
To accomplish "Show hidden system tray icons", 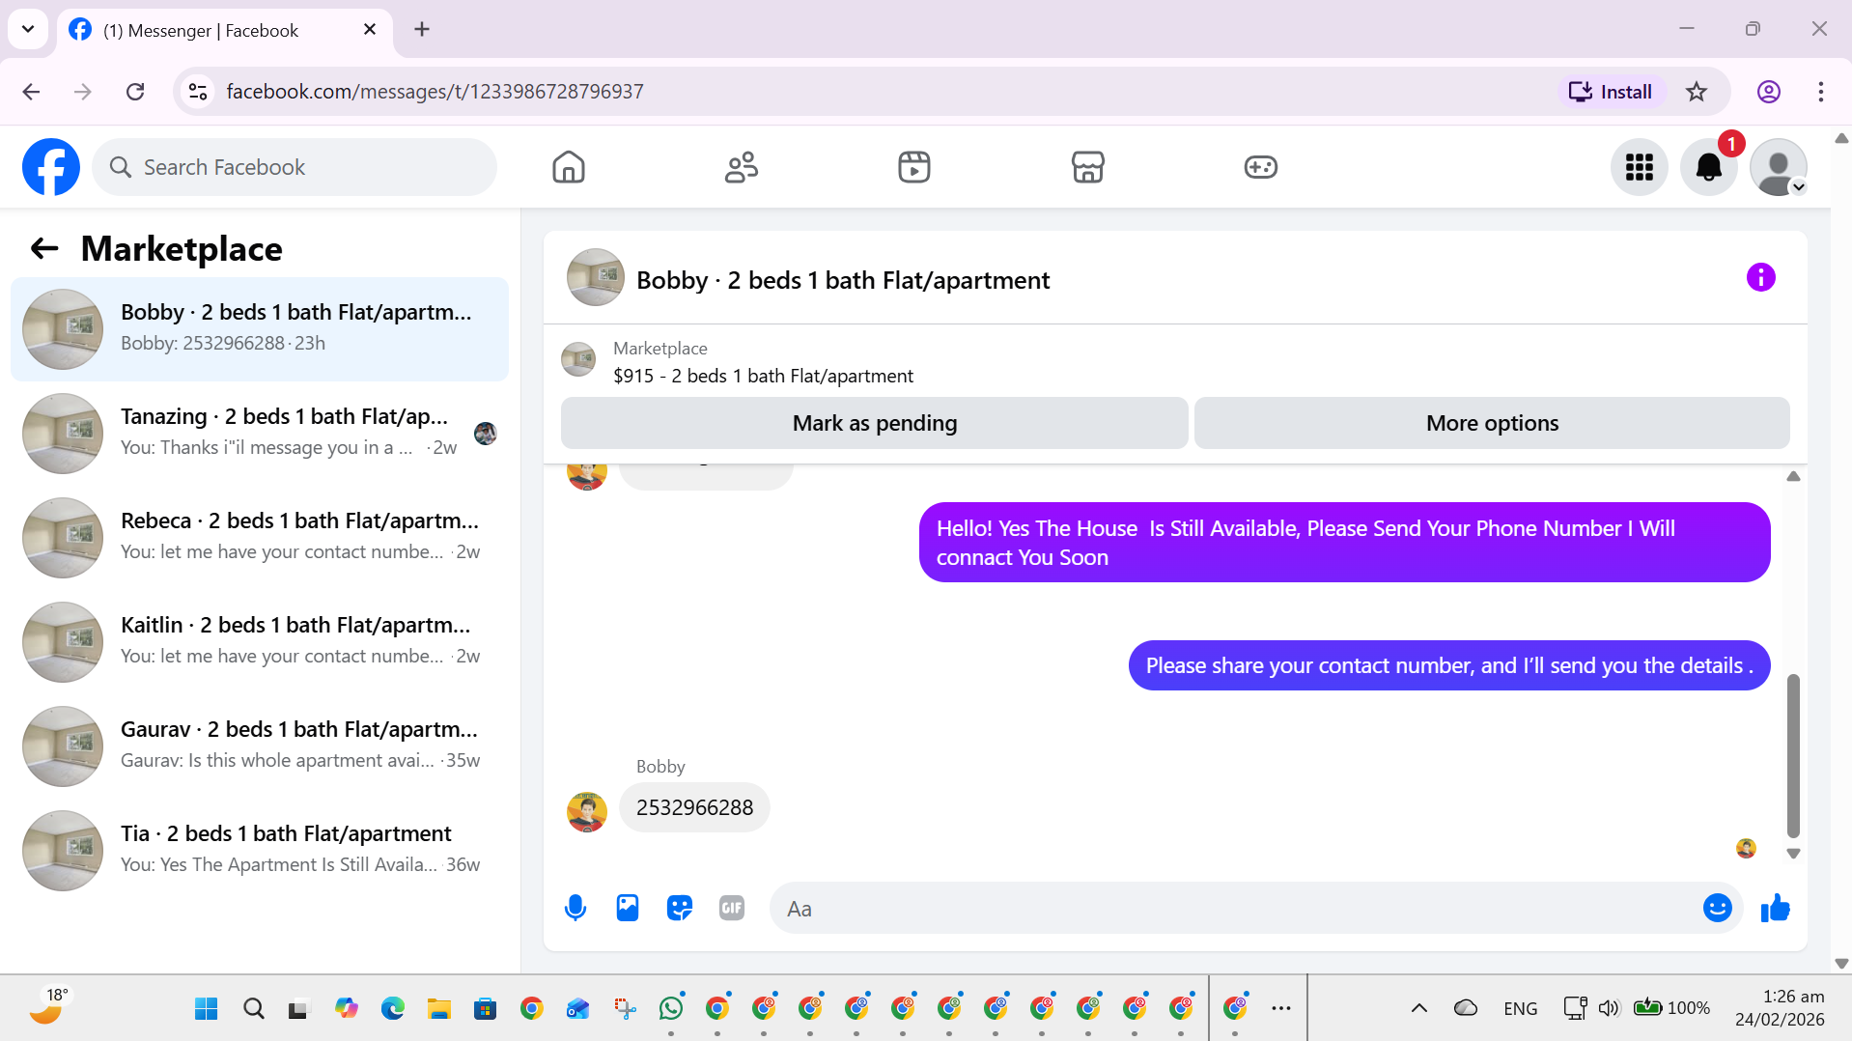I will coord(1418,1008).
